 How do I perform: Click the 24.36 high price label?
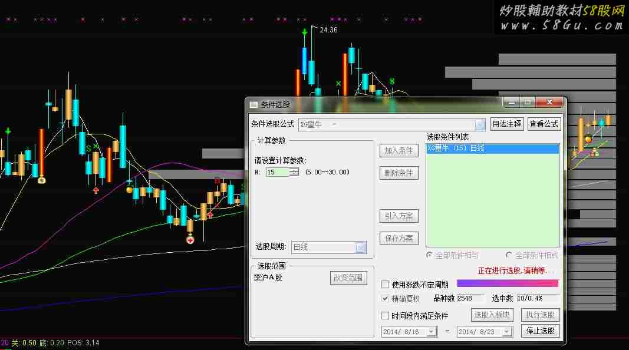pos(328,30)
